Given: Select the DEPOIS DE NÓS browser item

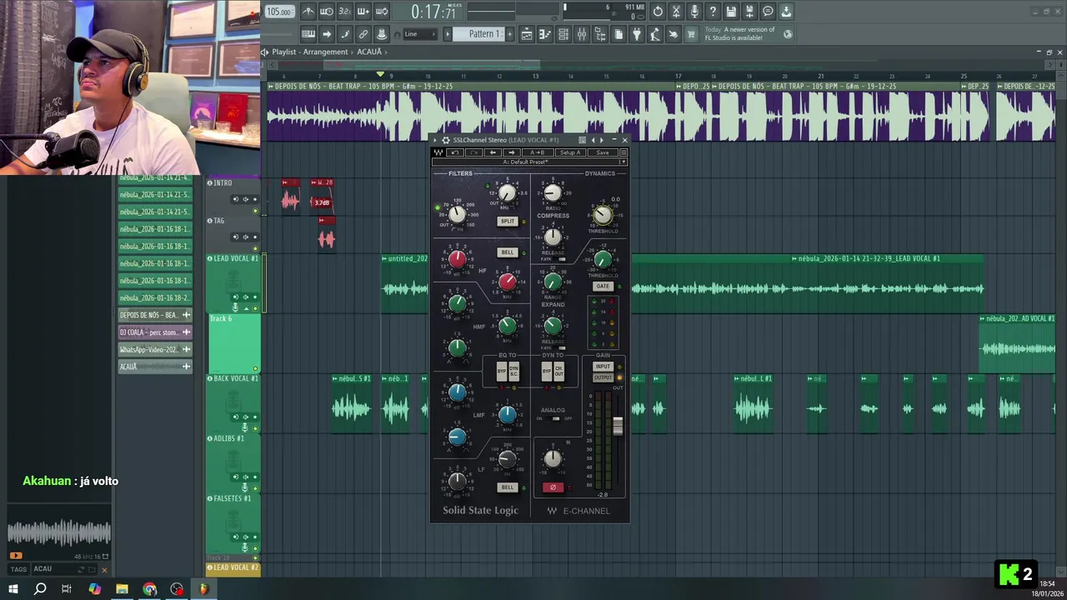Looking at the screenshot, I should pyautogui.click(x=155, y=315).
